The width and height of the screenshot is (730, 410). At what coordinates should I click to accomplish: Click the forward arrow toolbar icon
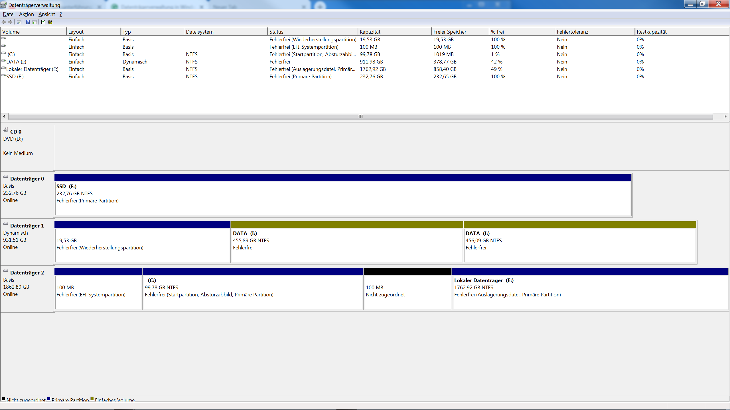coord(10,22)
